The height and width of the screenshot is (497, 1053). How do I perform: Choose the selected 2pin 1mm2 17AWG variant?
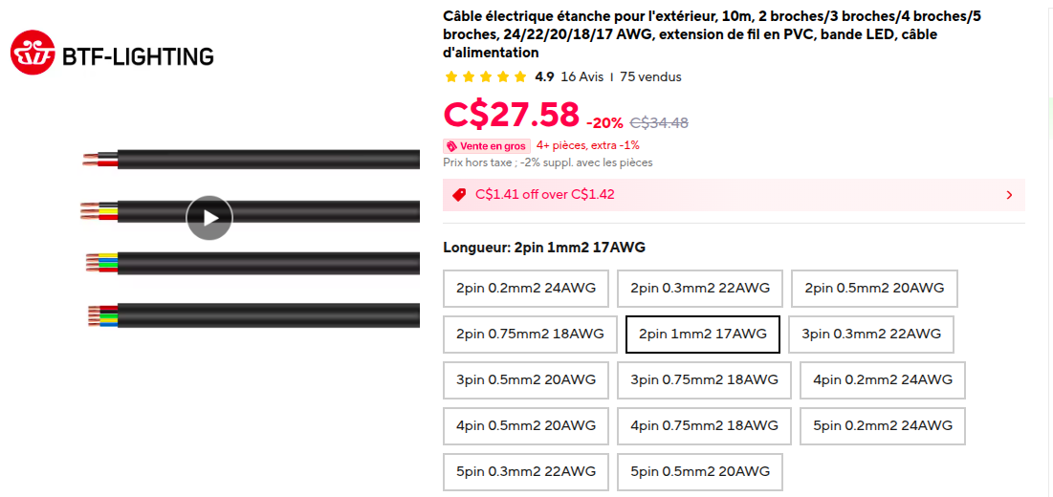point(703,335)
